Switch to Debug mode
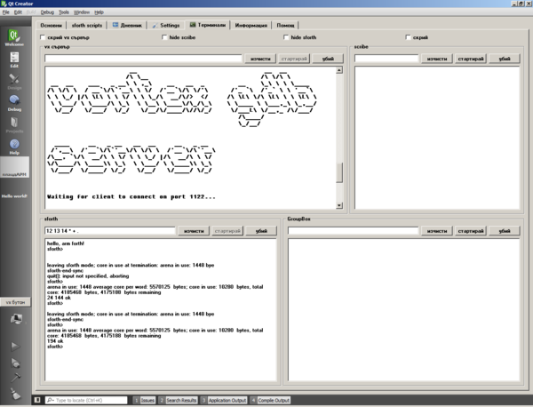Image resolution: width=533 pixels, height=407 pixels. pyautogui.click(x=14, y=103)
